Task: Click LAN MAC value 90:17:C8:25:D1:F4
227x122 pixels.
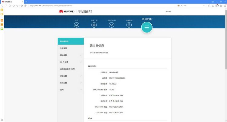Action: click(116, 113)
